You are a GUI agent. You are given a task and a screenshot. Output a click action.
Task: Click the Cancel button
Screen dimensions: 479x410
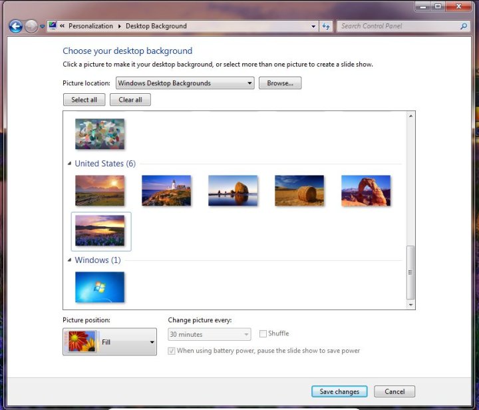click(x=395, y=391)
